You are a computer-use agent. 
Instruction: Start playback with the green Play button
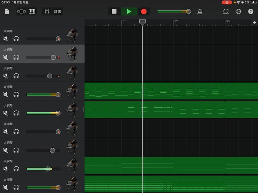pos(129,12)
